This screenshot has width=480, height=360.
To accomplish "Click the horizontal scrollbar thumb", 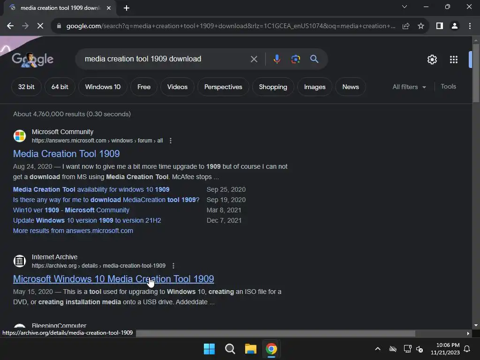I will tap(276, 333).
